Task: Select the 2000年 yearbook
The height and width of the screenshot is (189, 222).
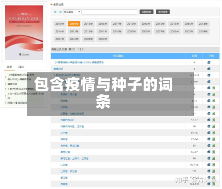Action: click(103, 39)
